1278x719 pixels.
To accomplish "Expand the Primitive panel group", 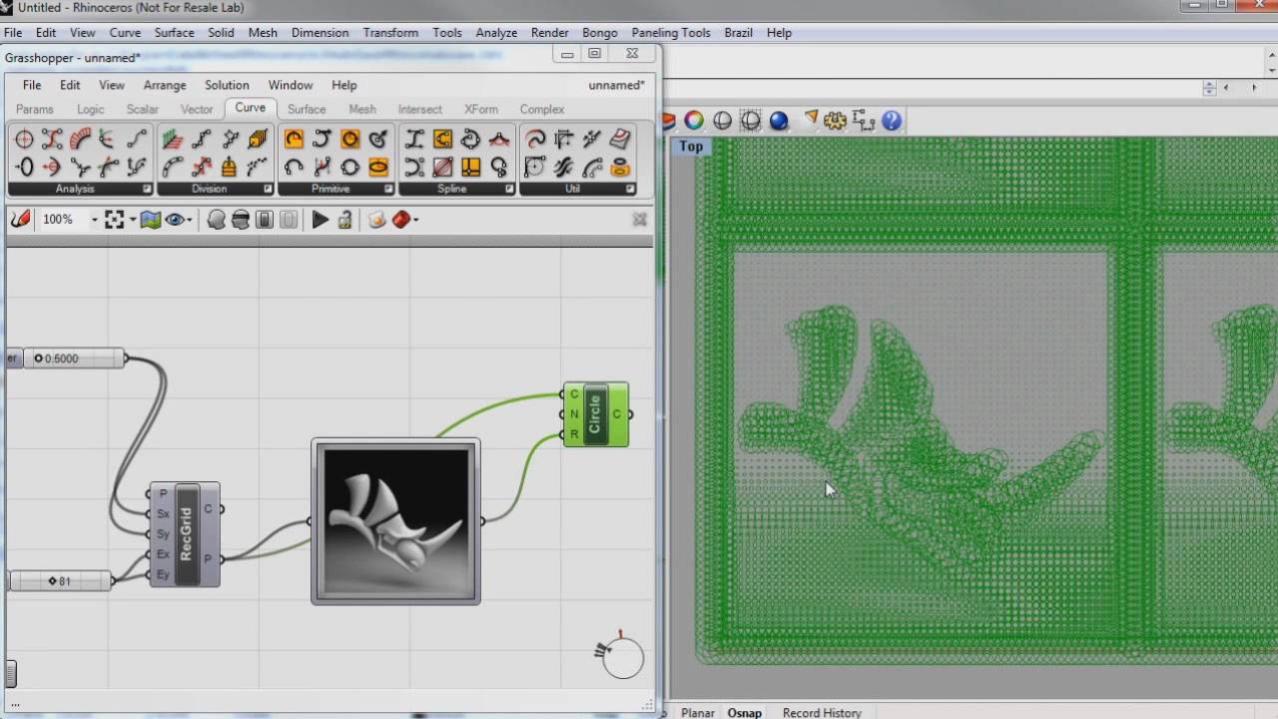I will tap(388, 188).
